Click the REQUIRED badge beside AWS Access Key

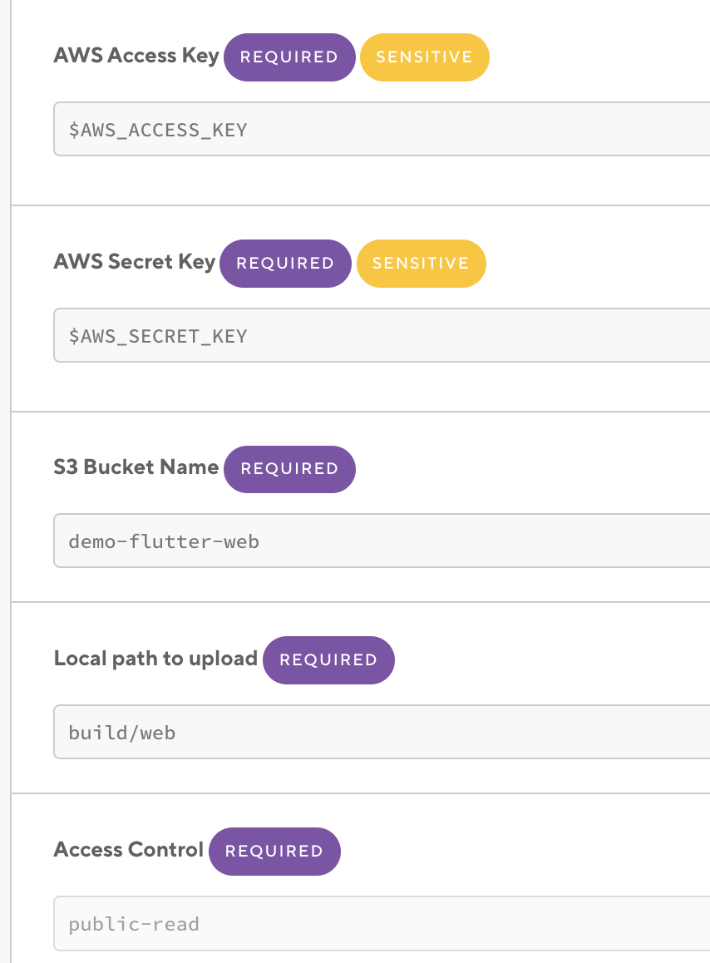(289, 57)
